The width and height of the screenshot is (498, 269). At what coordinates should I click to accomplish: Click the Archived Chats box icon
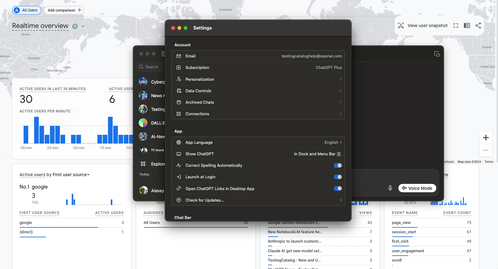click(179, 102)
